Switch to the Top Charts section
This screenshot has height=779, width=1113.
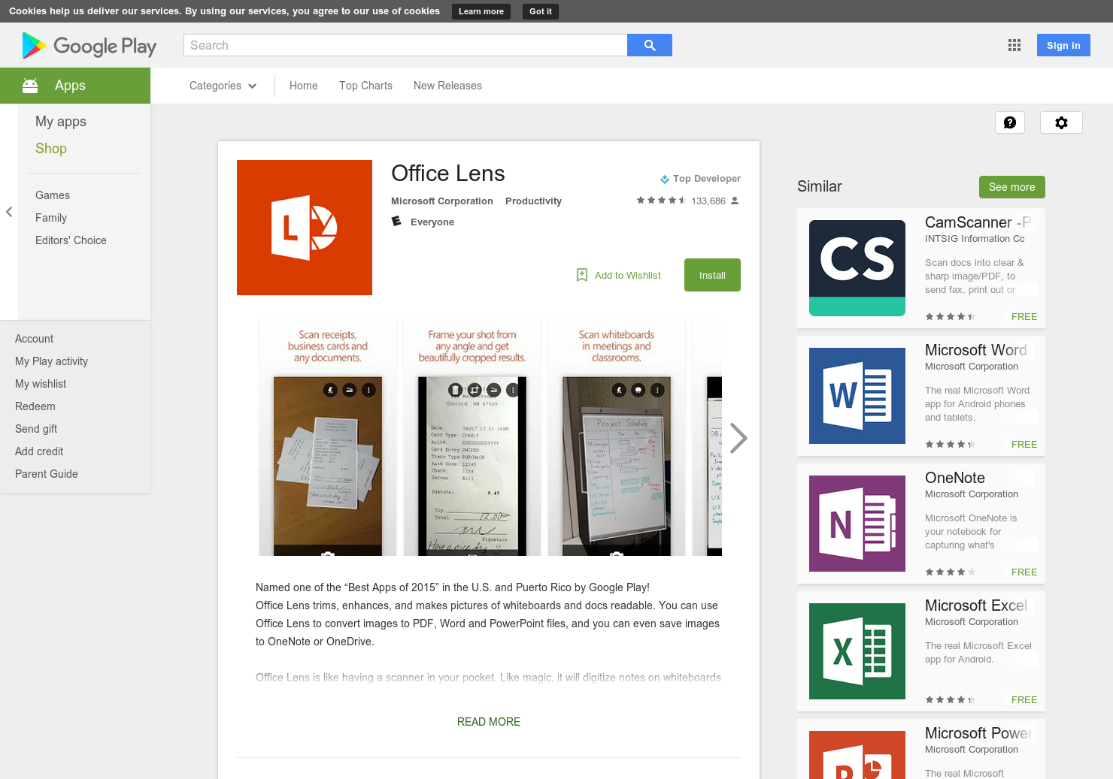[x=365, y=86]
